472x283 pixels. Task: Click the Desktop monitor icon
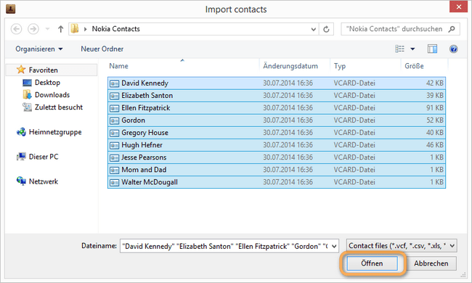27,83
